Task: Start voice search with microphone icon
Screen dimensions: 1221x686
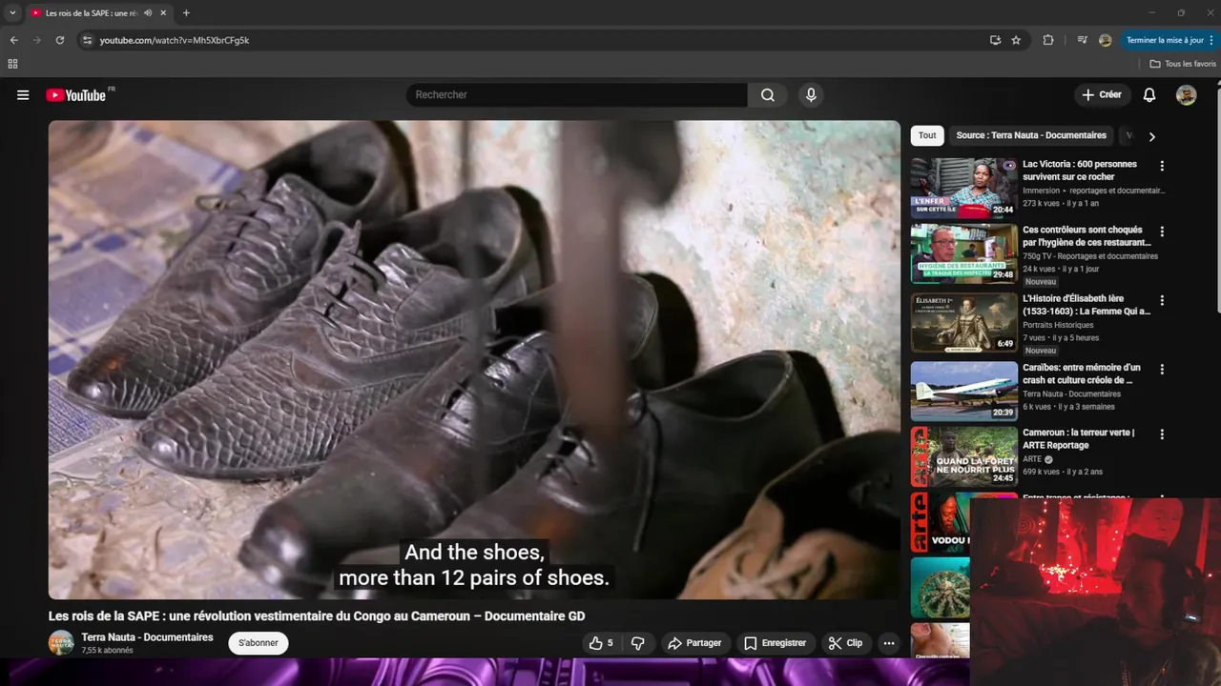Action: pos(811,95)
